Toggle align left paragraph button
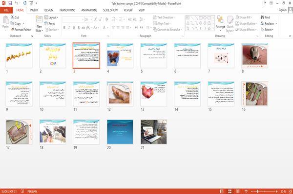The image size is (293, 194). point(113,28)
